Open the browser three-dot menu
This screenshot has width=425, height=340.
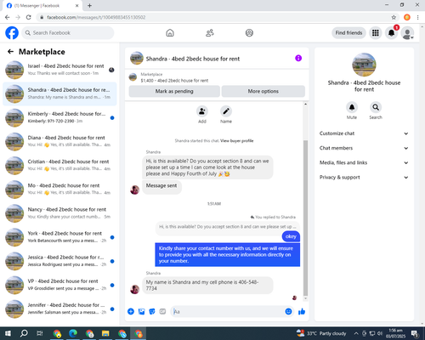coord(417,17)
